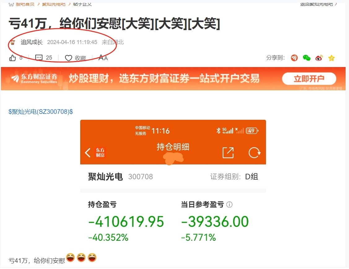The image size is (349, 269).
Task: Click the loss value -410619.95
Action: pos(126,222)
